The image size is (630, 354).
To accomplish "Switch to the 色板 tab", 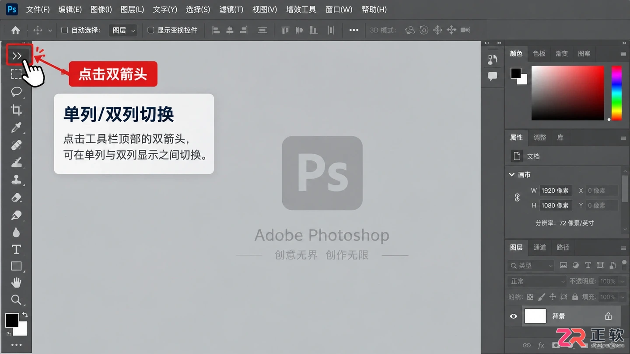I will point(539,53).
